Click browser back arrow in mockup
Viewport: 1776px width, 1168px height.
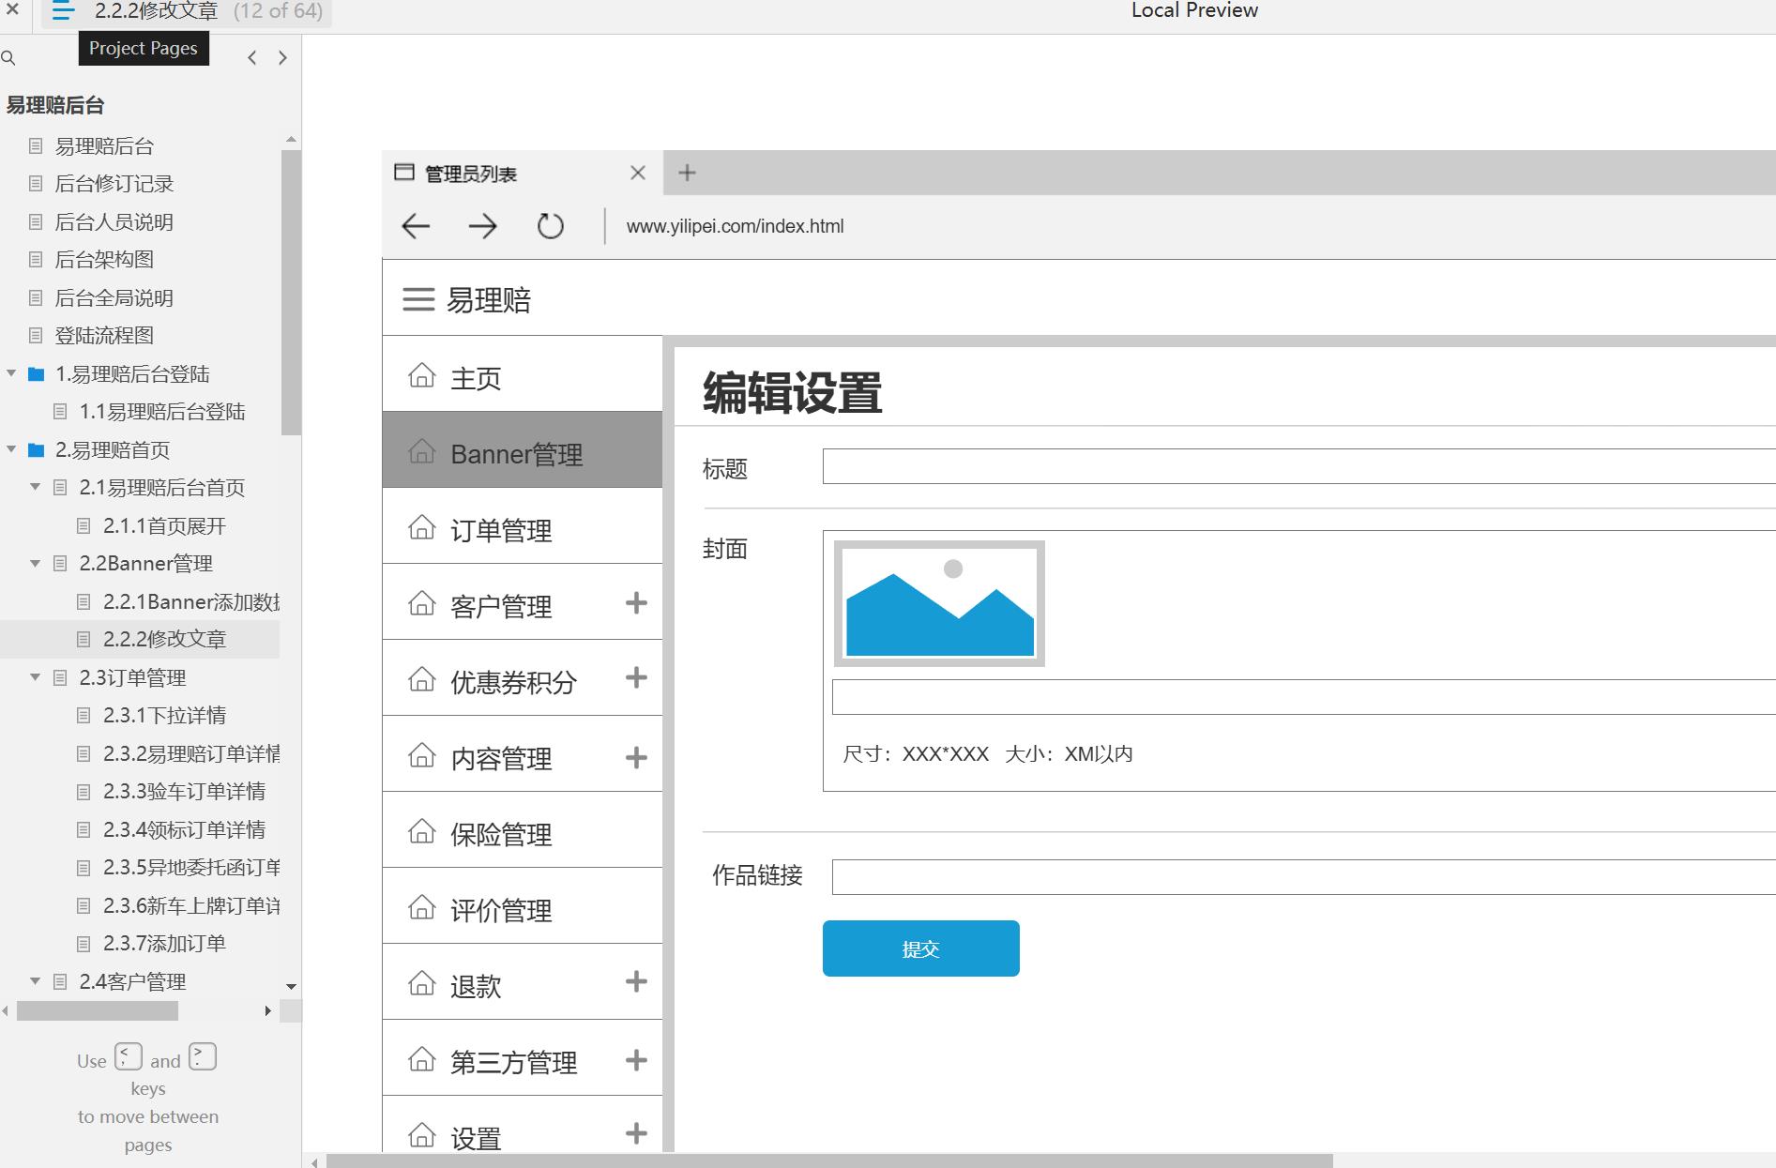click(x=416, y=226)
